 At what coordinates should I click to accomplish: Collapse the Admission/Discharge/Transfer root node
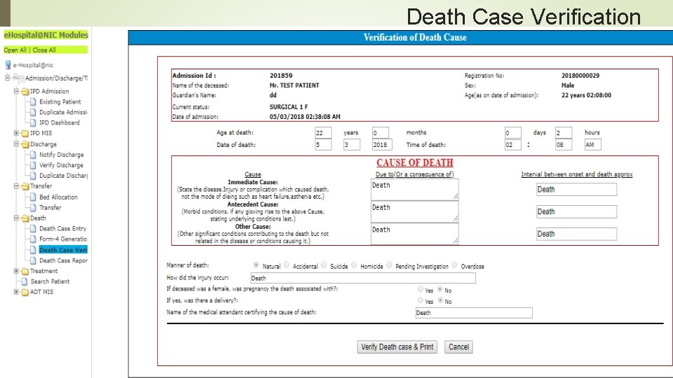[x=7, y=78]
